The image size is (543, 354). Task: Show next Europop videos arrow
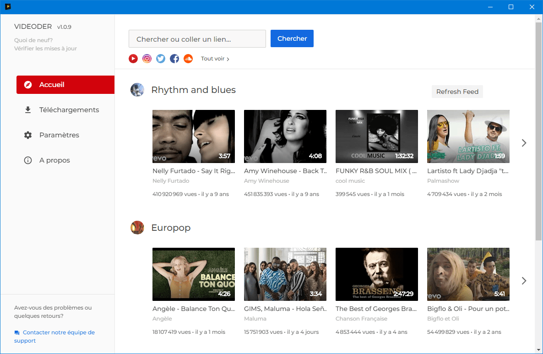524,281
